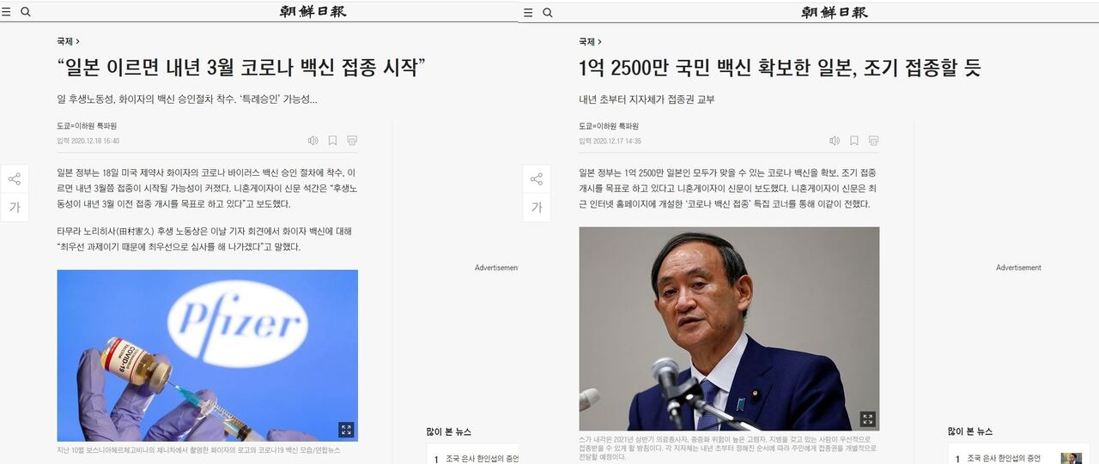Share the left article via share icon
1099x464 pixels.
(x=15, y=179)
